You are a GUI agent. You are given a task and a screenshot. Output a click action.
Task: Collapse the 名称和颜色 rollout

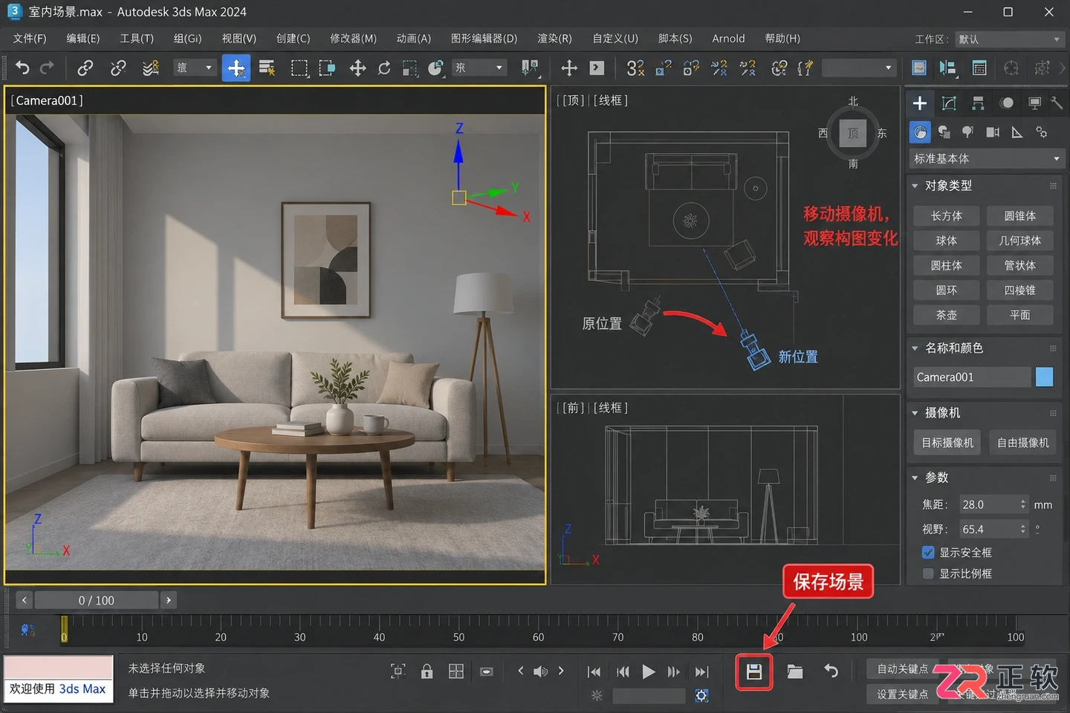[915, 348]
